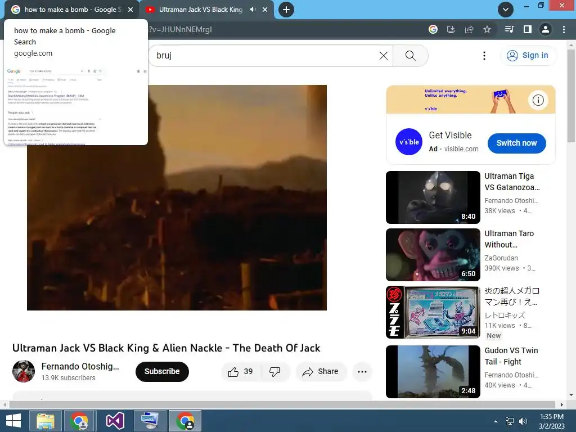This screenshot has height=432, width=576.
Task: Subscribe to the channel
Action: pos(162,371)
